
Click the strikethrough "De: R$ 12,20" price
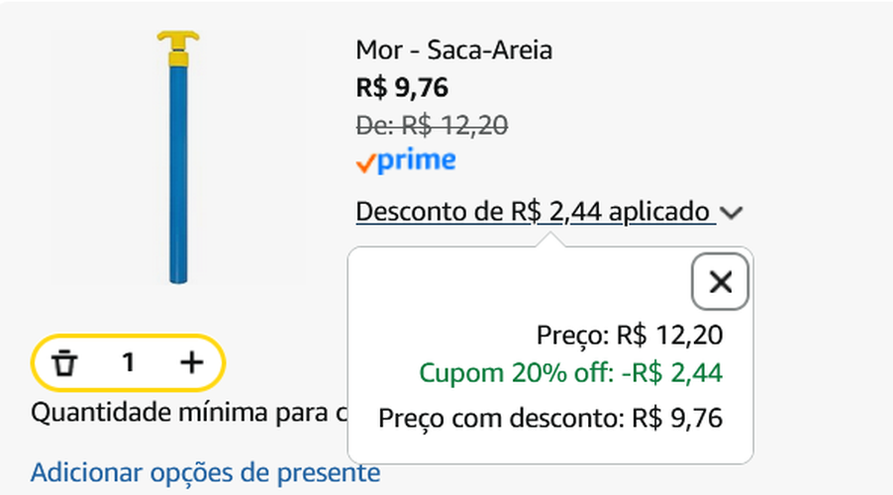[x=432, y=125]
